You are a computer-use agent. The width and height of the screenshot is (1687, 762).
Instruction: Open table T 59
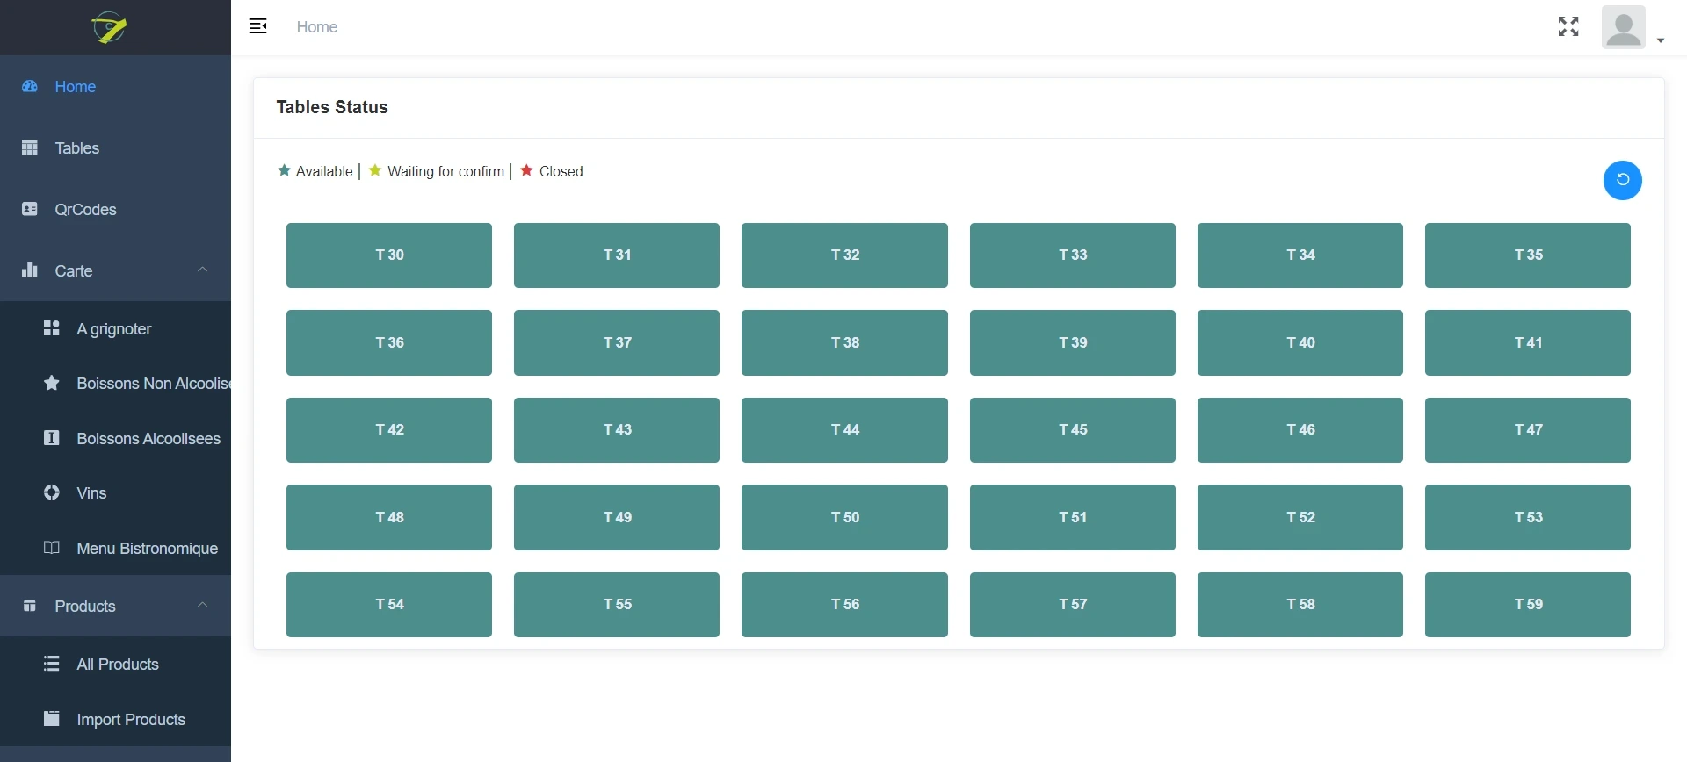1527,605
